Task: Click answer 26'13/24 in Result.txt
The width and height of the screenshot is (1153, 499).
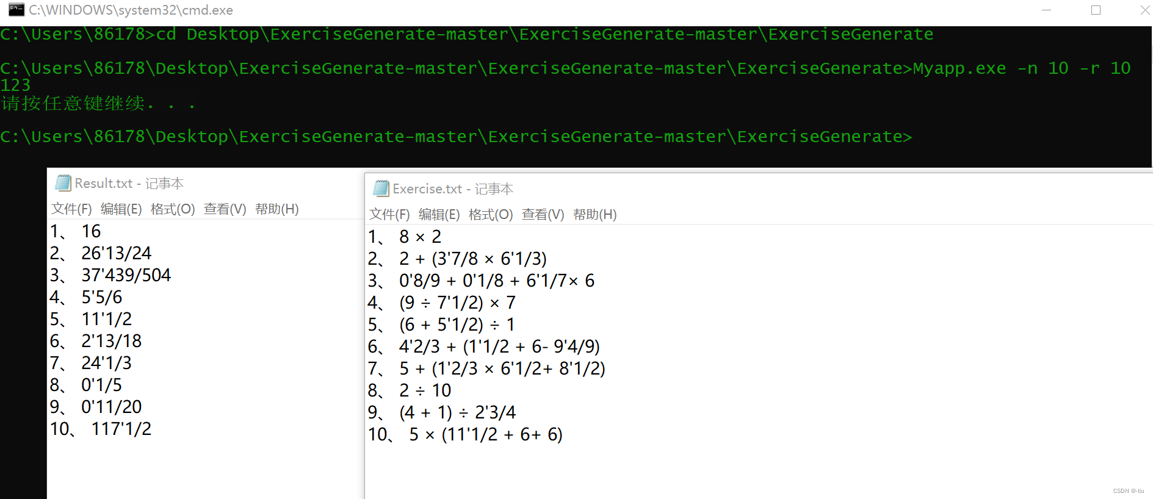Action: (x=116, y=253)
